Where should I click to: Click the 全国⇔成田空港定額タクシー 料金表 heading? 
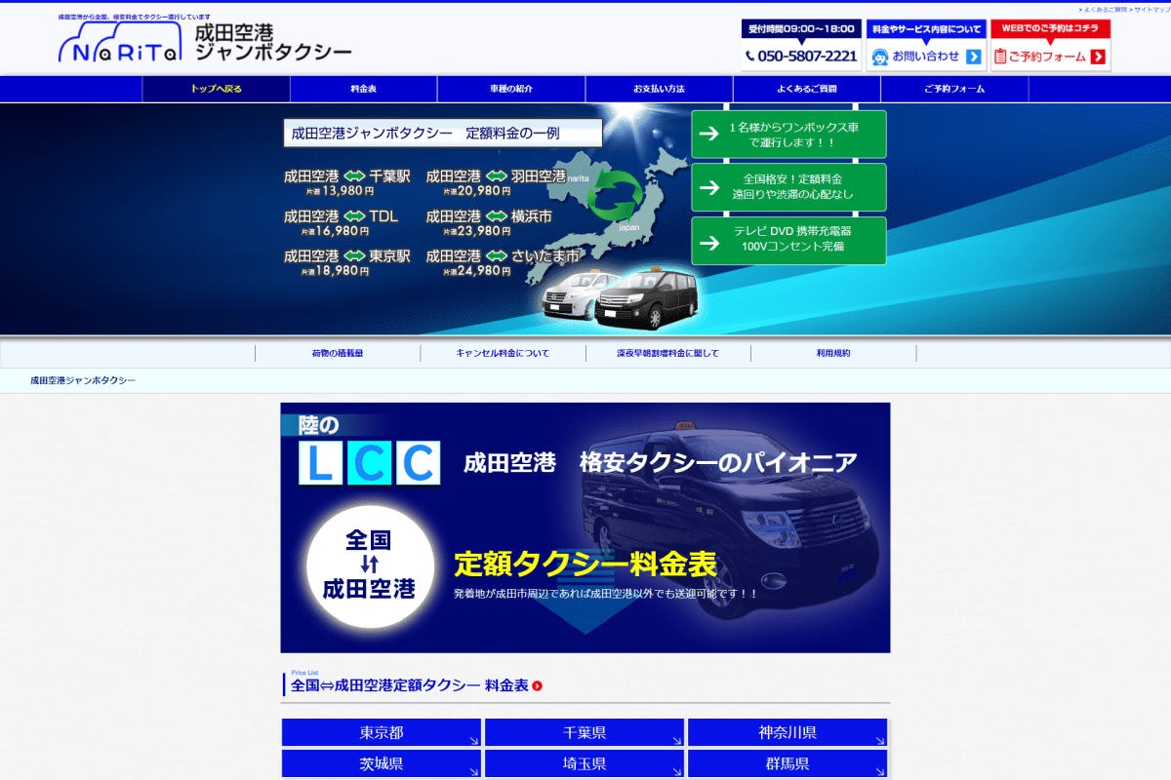410,685
